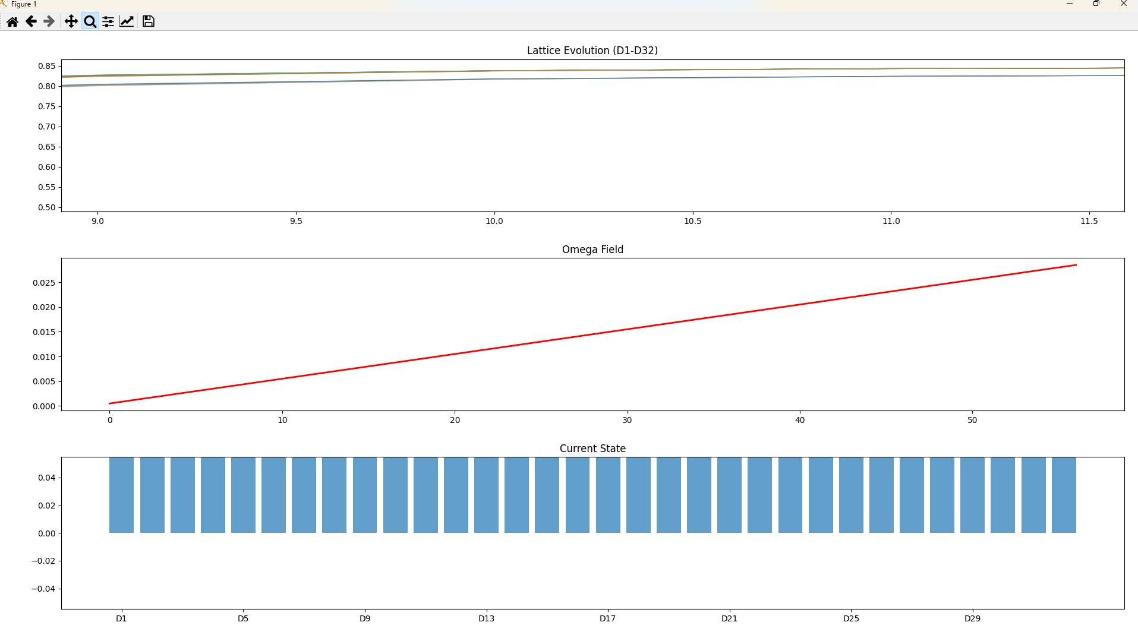Select the bar above the D29 label

(x=972, y=495)
